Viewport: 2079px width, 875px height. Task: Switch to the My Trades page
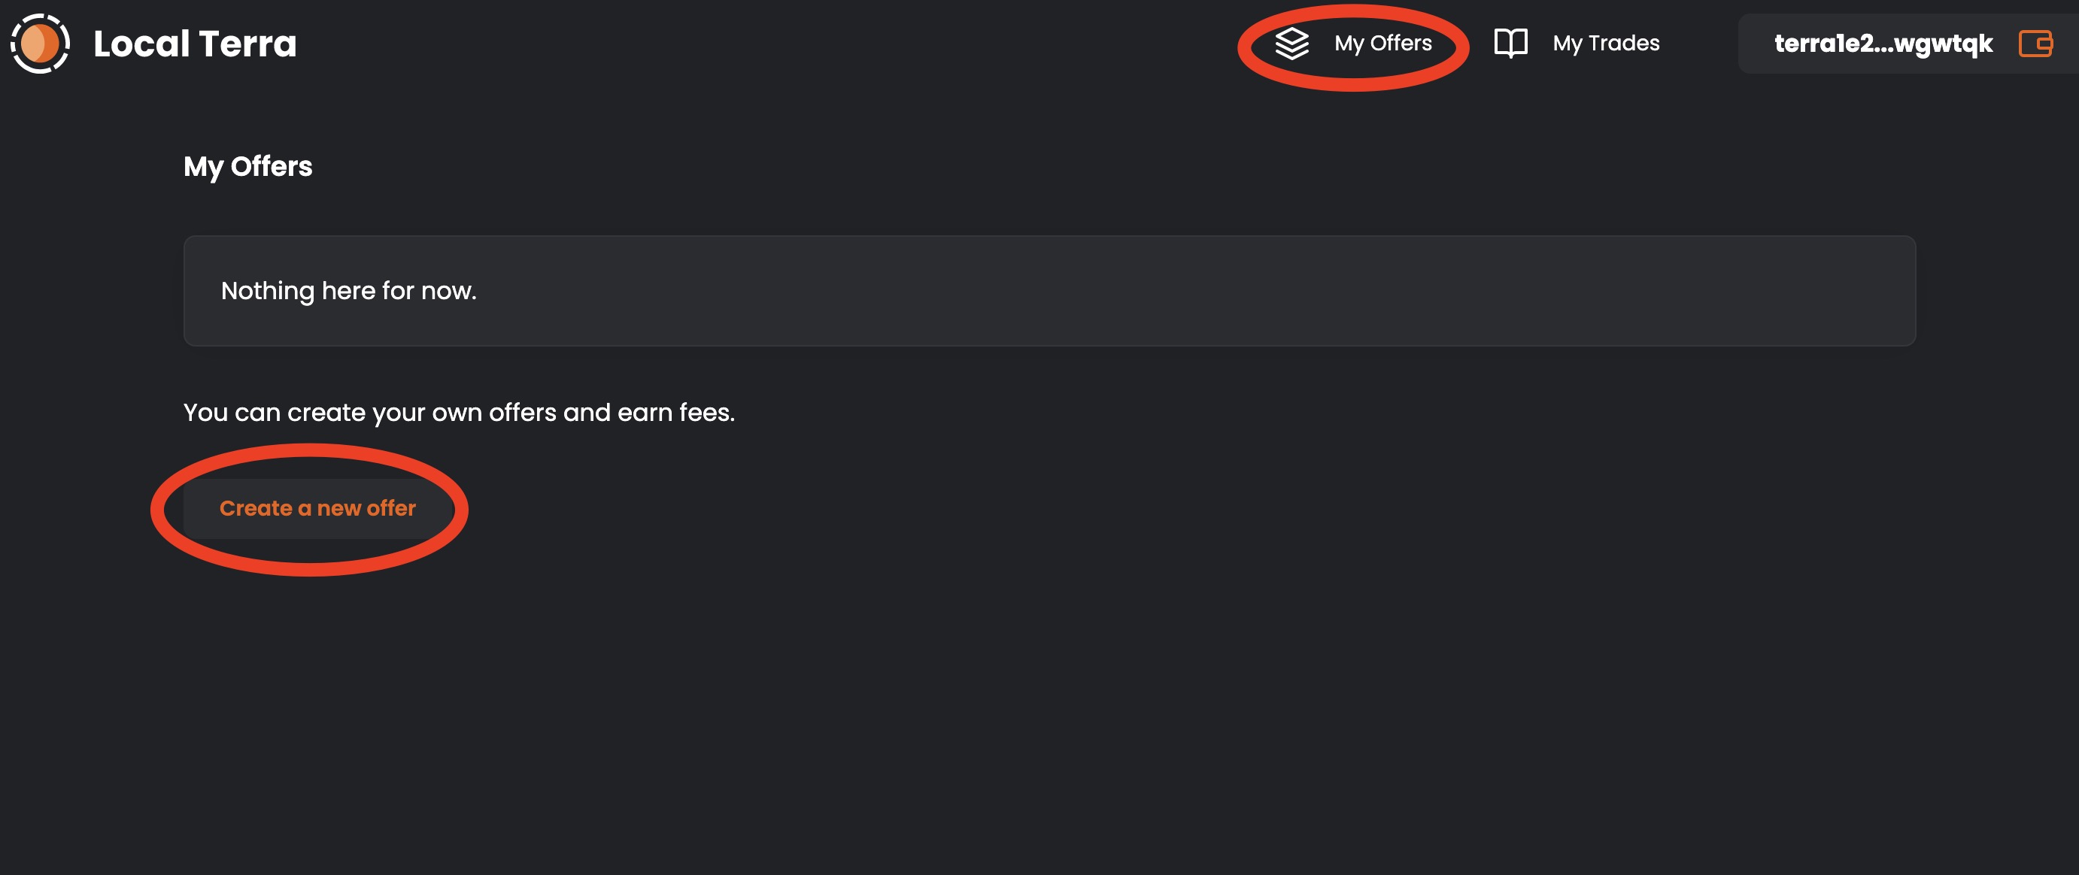point(1605,44)
